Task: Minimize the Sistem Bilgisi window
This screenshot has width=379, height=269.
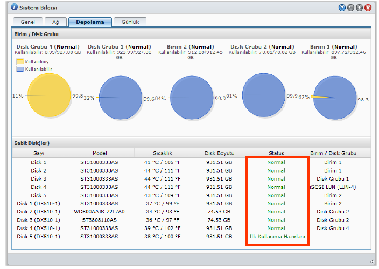Action: pos(350,8)
